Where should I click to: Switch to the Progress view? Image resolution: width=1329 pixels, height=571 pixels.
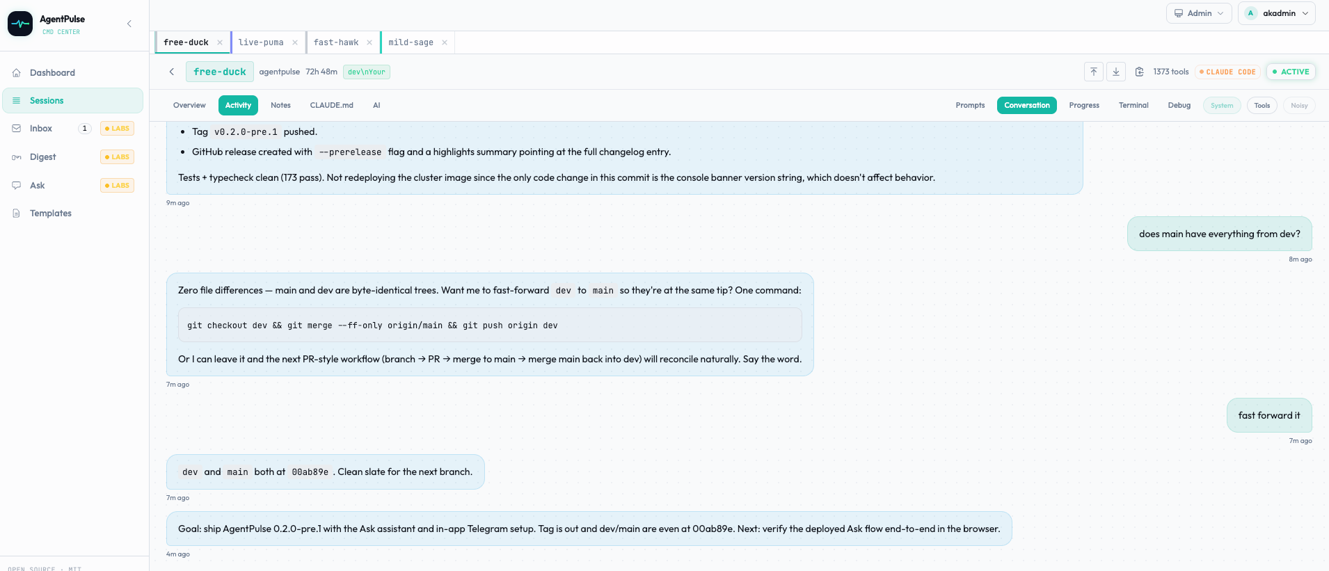coord(1084,106)
